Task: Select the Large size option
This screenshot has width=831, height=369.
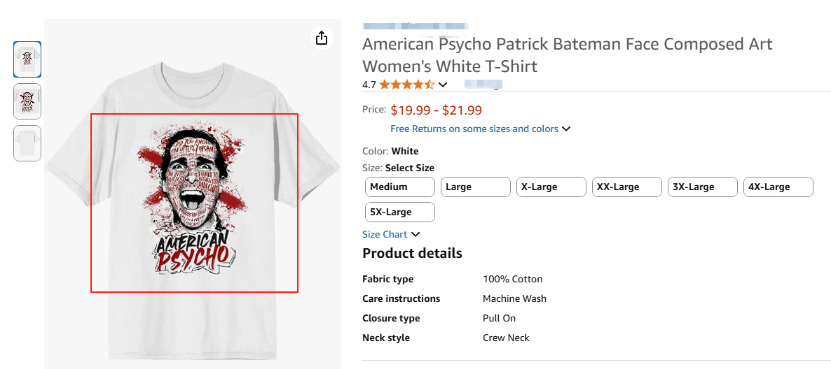Action: (476, 187)
